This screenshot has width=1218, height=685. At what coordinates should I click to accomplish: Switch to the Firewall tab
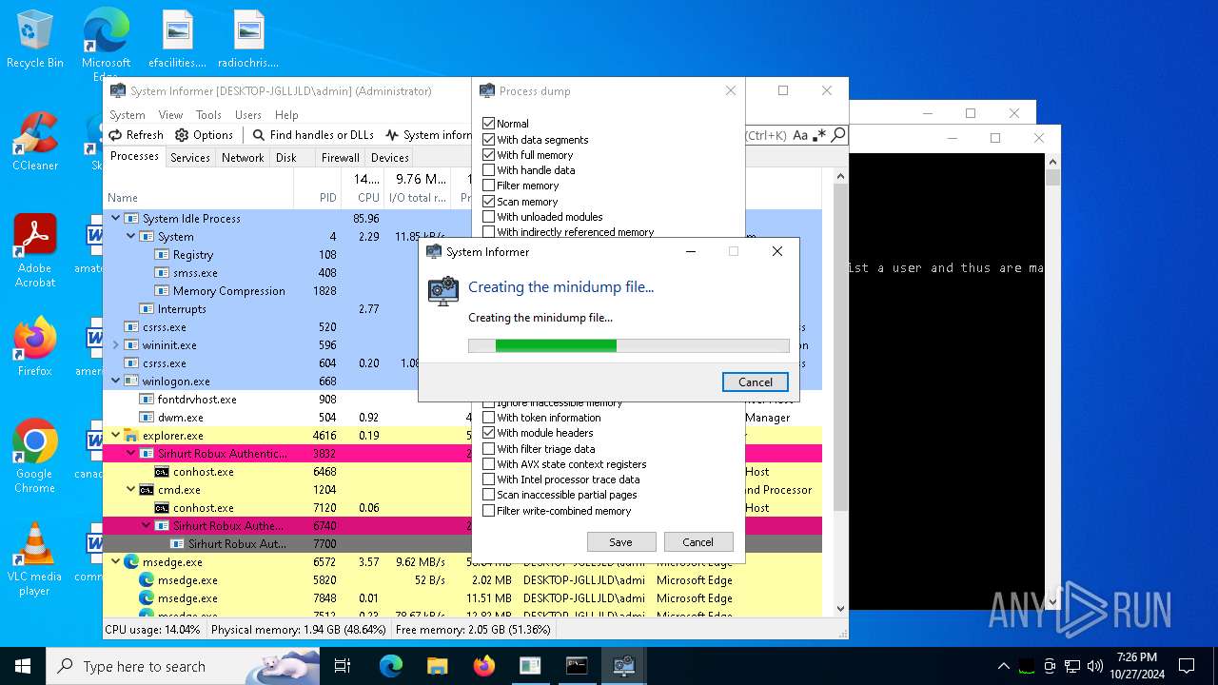(340, 158)
